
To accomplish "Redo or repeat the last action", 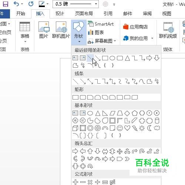I will 31,4.
